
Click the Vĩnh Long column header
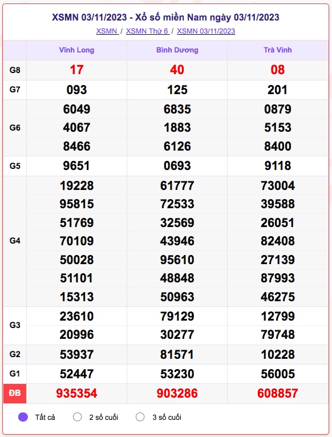click(x=76, y=50)
